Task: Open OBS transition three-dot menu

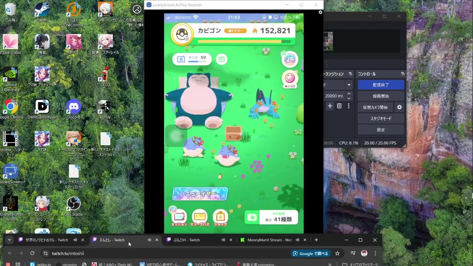Action: [x=348, y=106]
